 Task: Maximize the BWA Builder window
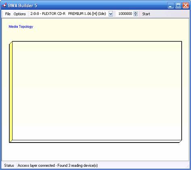click(178, 6)
